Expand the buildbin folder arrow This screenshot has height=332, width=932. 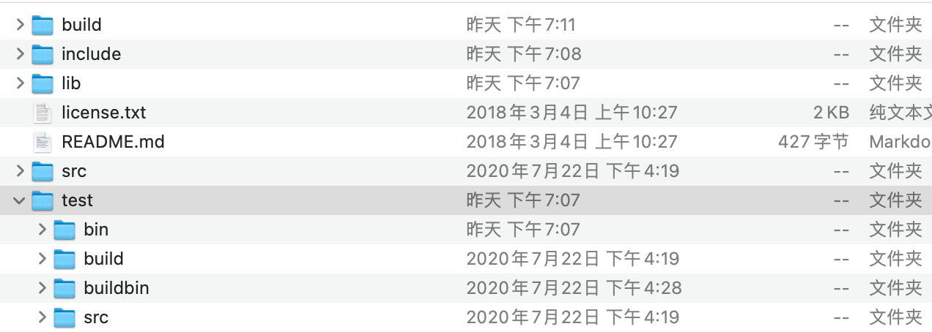42,288
